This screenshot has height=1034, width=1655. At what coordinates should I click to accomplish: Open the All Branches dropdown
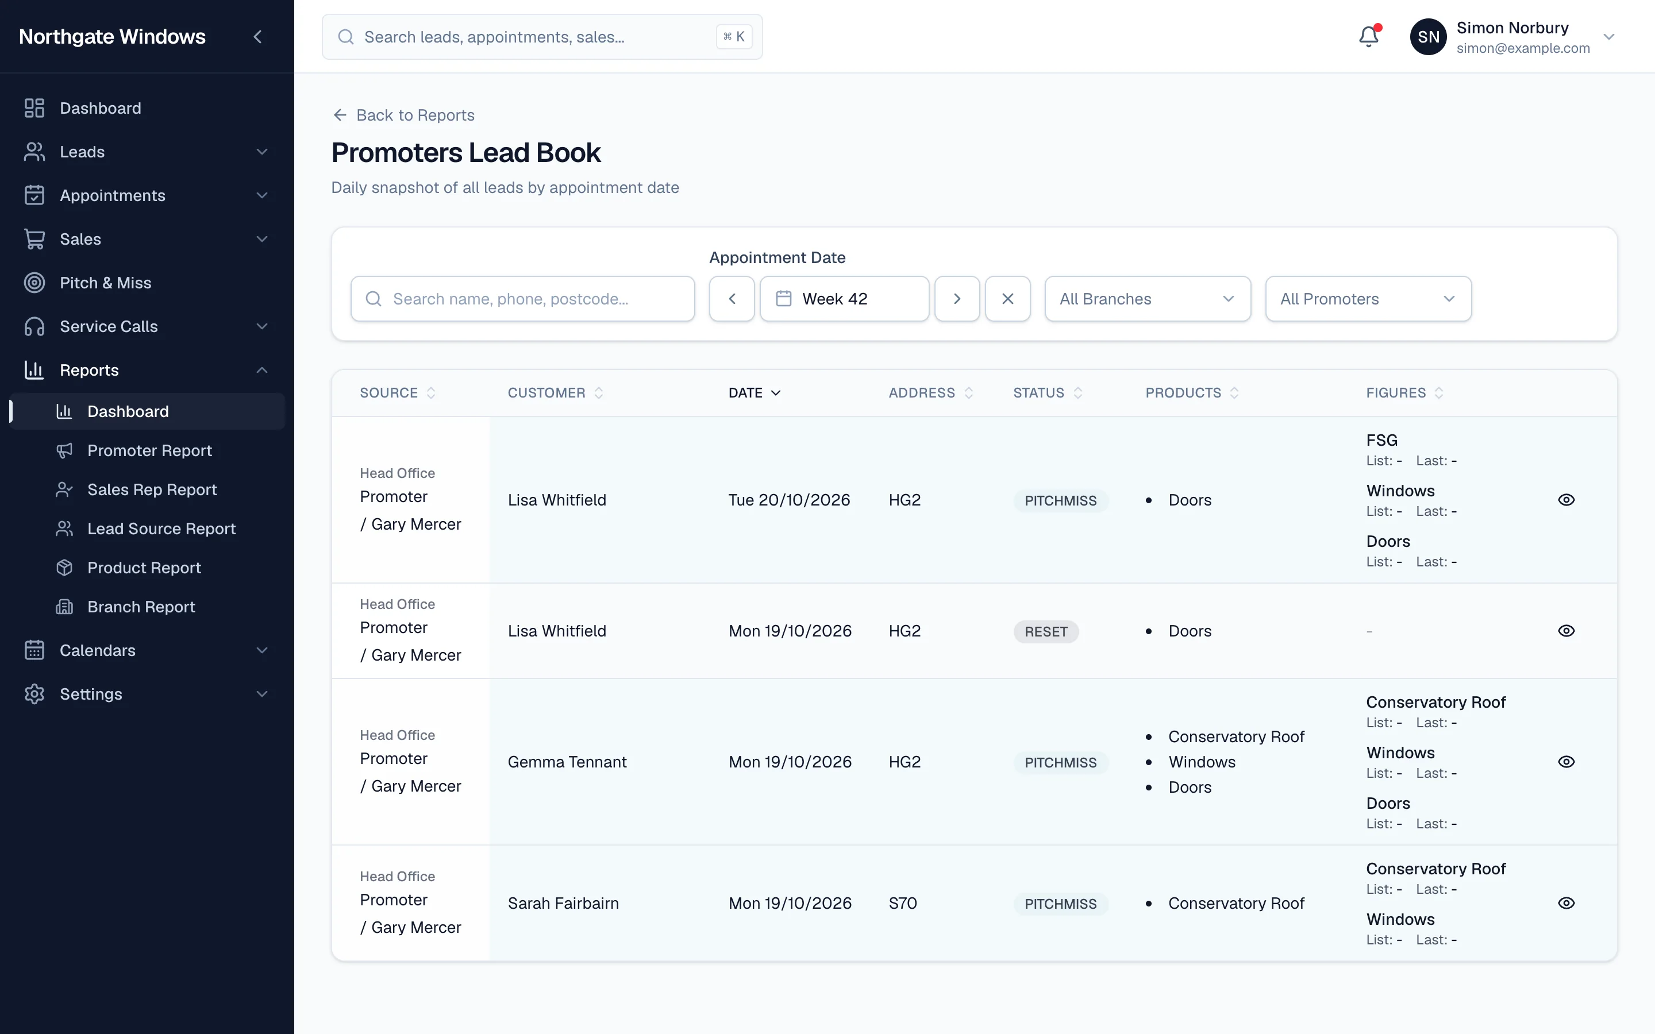[1148, 299]
